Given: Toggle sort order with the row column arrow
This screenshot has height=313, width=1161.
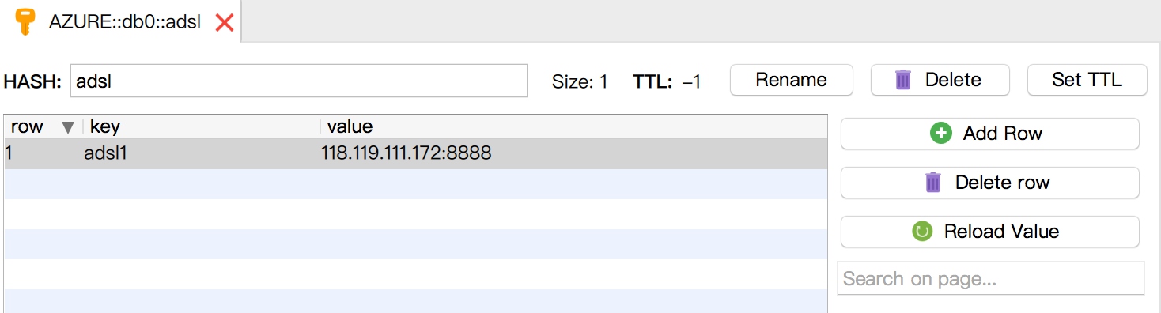Looking at the screenshot, I should (68, 127).
